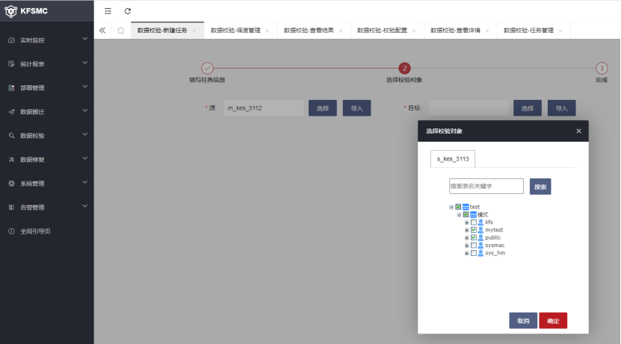Screen dimensions: 621x344
Task: Switch to 数据校验-查看结果 tab
Action: pos(309,31)
